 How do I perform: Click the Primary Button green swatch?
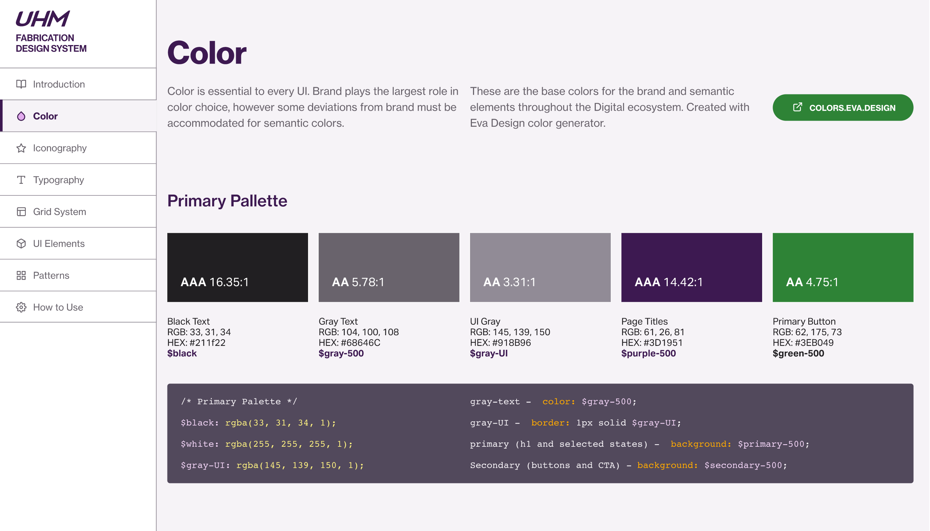pos(842,267)
